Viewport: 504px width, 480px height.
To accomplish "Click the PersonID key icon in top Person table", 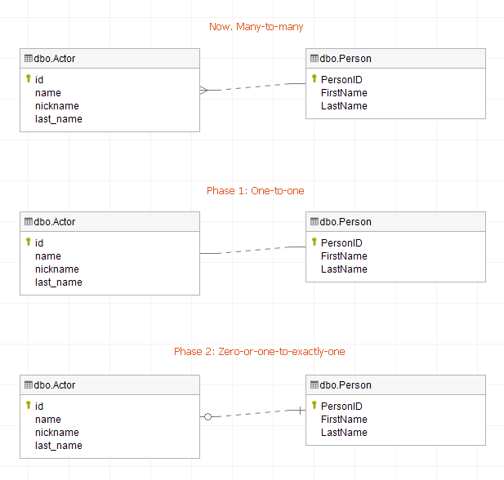I will 314,79.
